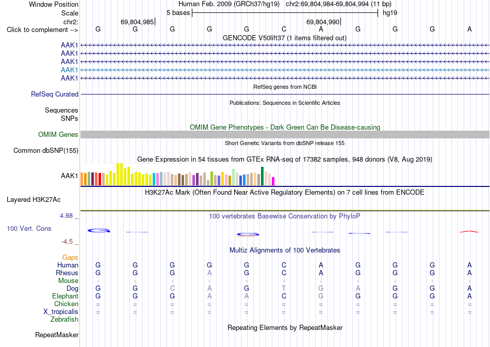The height and width of the screenshot is (347, 490).
Task: Click the RepeatMasker track label
Action: [x=57, y=335]
